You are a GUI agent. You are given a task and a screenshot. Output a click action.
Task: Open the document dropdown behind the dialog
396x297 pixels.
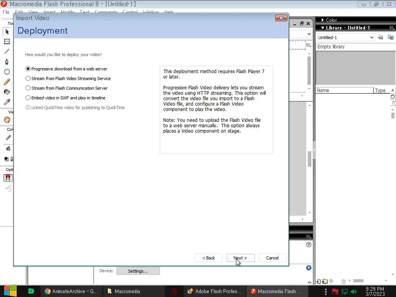pos(309,34)
